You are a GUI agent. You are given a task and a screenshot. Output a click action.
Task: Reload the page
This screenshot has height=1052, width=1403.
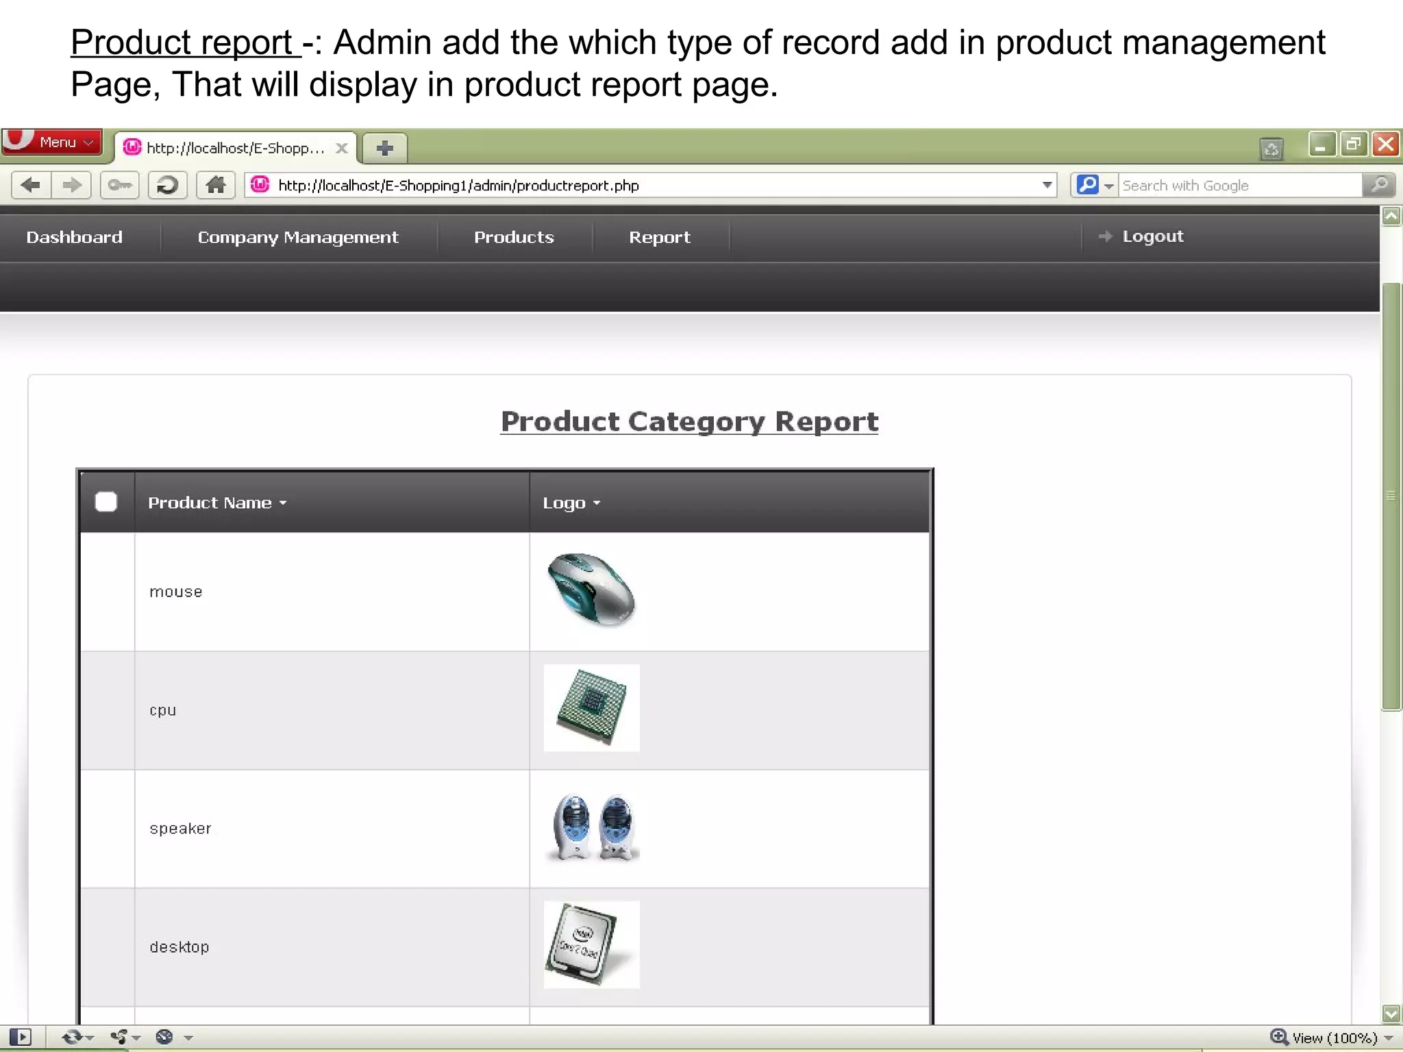(x=168, y=185)
